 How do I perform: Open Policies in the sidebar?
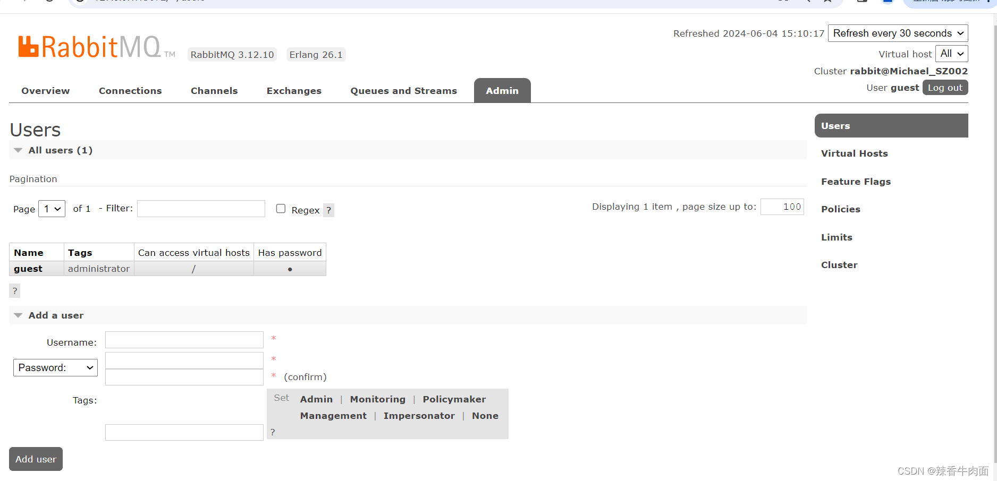tap(840, 209)
